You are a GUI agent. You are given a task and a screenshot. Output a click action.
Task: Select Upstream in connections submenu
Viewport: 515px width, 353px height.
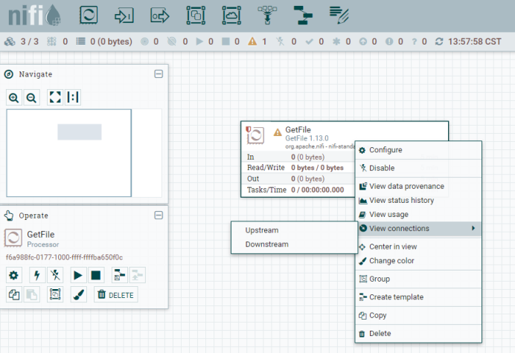tap(294, 230)
